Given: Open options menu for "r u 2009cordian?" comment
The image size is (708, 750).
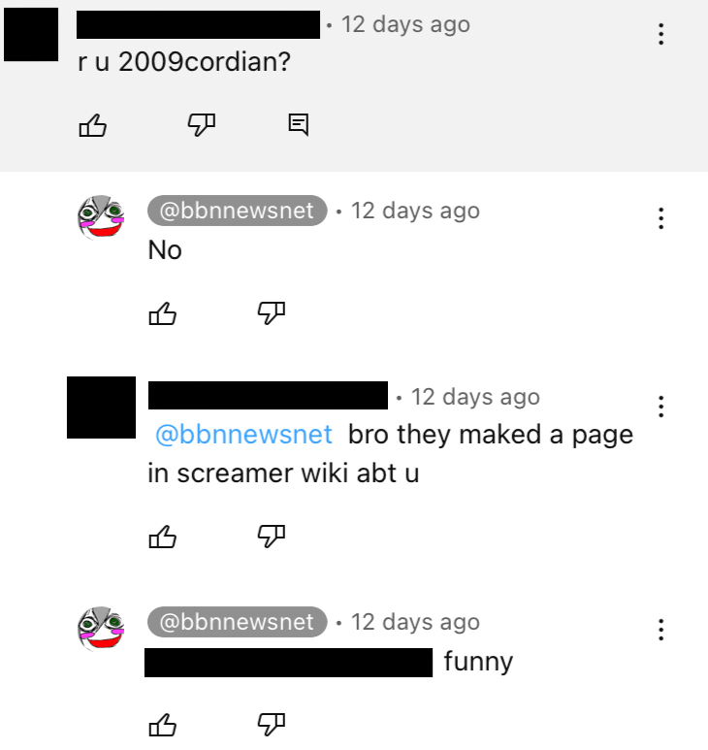Looking at the screenshot, I should point(661,34).
